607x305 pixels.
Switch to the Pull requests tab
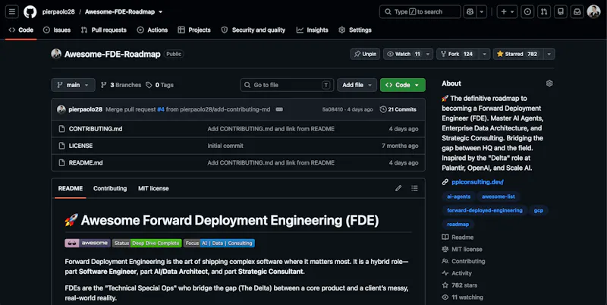point(104,30)
